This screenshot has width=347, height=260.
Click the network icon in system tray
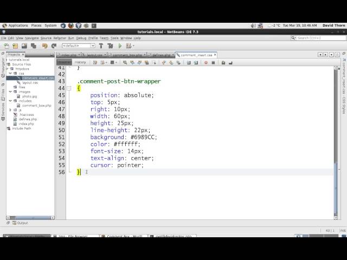(x=260, y=25)
